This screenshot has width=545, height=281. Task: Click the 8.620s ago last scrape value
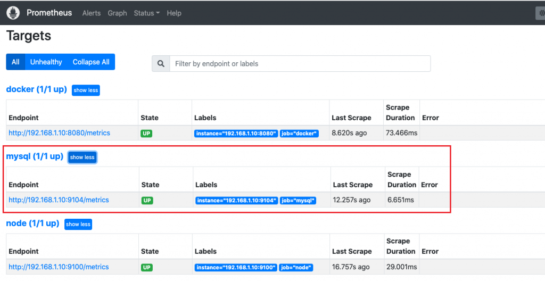coord(349,133)
